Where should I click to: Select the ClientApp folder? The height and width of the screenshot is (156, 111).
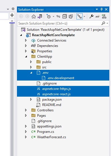[44, 57]
